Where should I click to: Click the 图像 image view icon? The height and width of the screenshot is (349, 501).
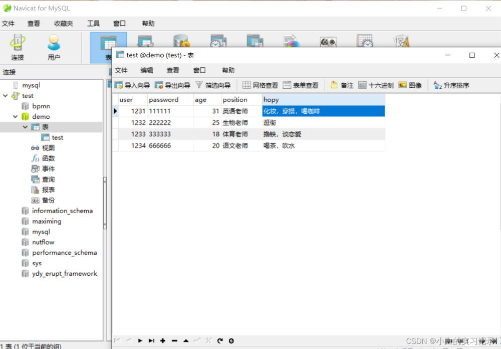(x=410, y=85)
